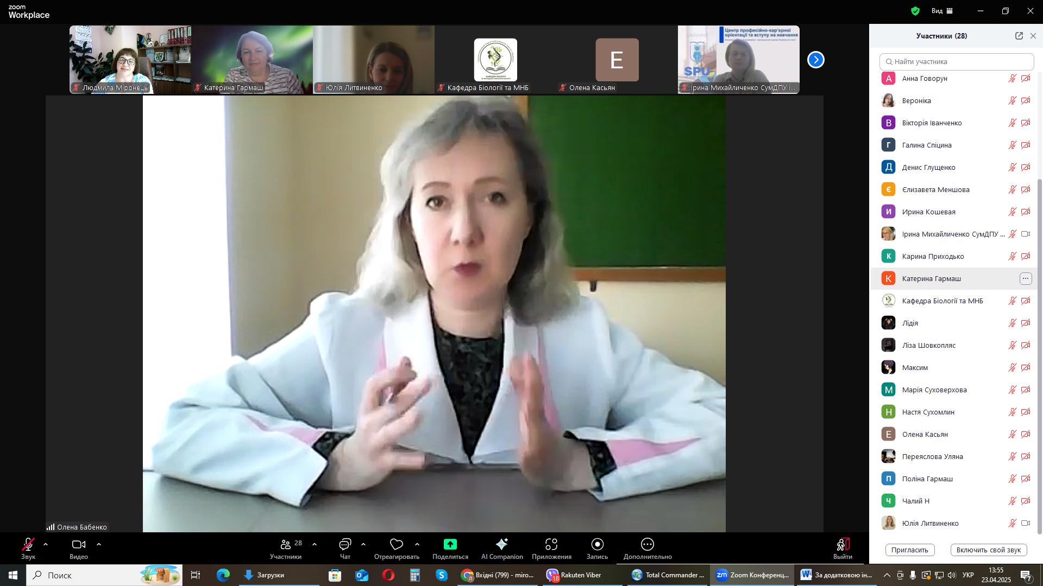
Task: Open the Chat panel
Action: (345, 545)
